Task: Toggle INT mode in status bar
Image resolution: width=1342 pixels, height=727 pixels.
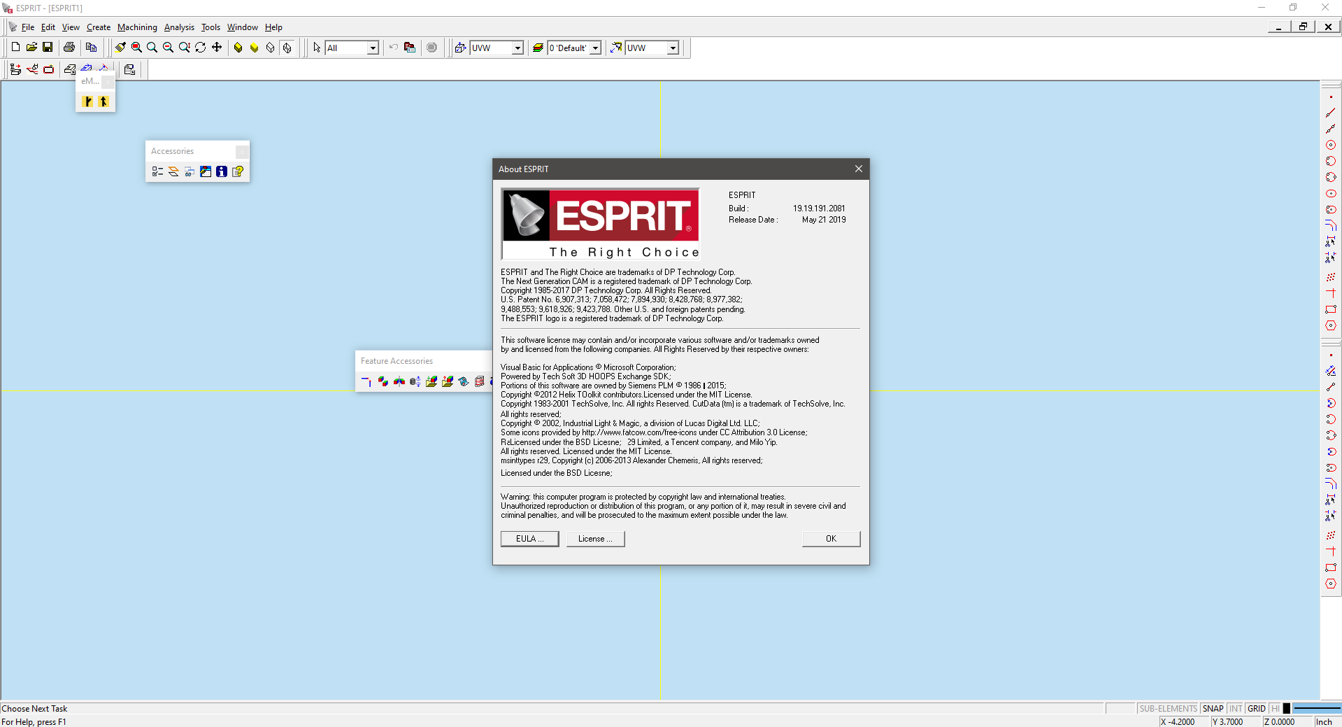Action: [1236, 709]
